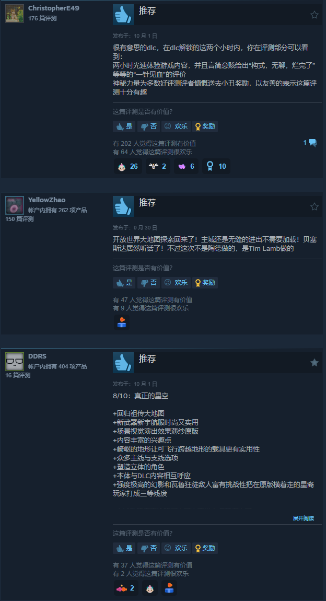Viewport: 326px width, 601px height.
Task: Open DDRS avatar thumbnail
Action: point(15,362)
